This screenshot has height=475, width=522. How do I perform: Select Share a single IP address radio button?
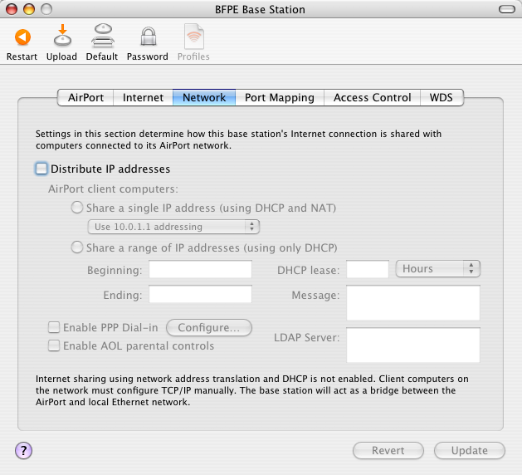pos(77,208)
